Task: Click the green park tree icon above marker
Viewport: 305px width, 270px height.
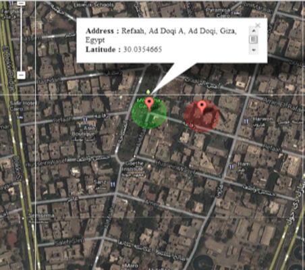Action: tap(148, 92)
